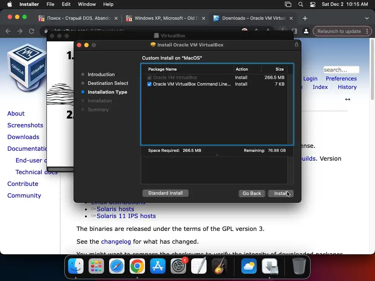Click the Apple menu logo
Image resolution: width=375 pixels, height=281 pixels.
coord(10,4)
